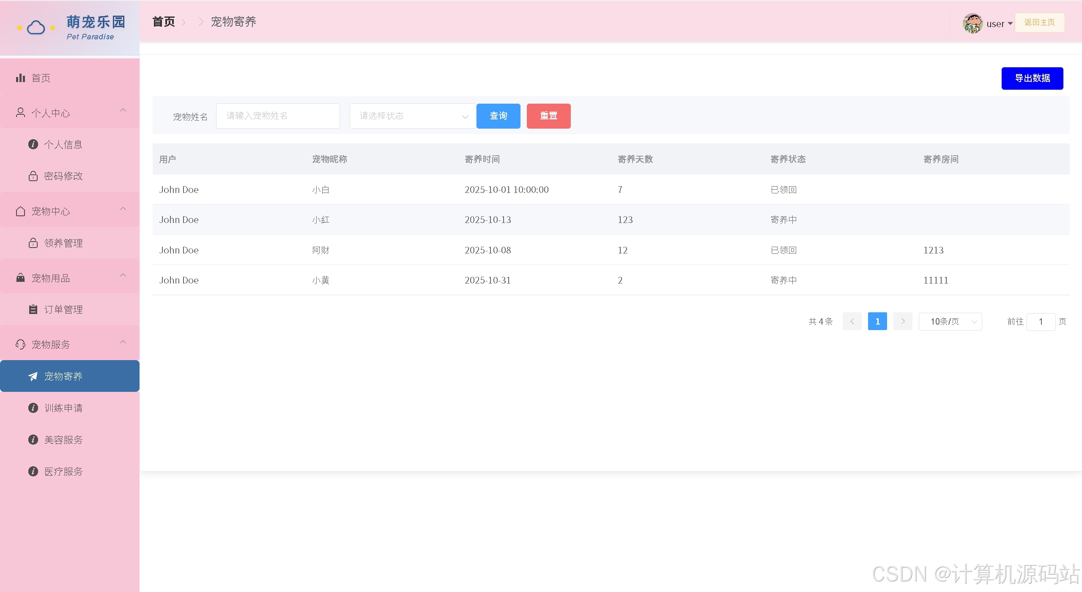Click the shopping bag icon beside 宠物用品

tap(20, 278)
